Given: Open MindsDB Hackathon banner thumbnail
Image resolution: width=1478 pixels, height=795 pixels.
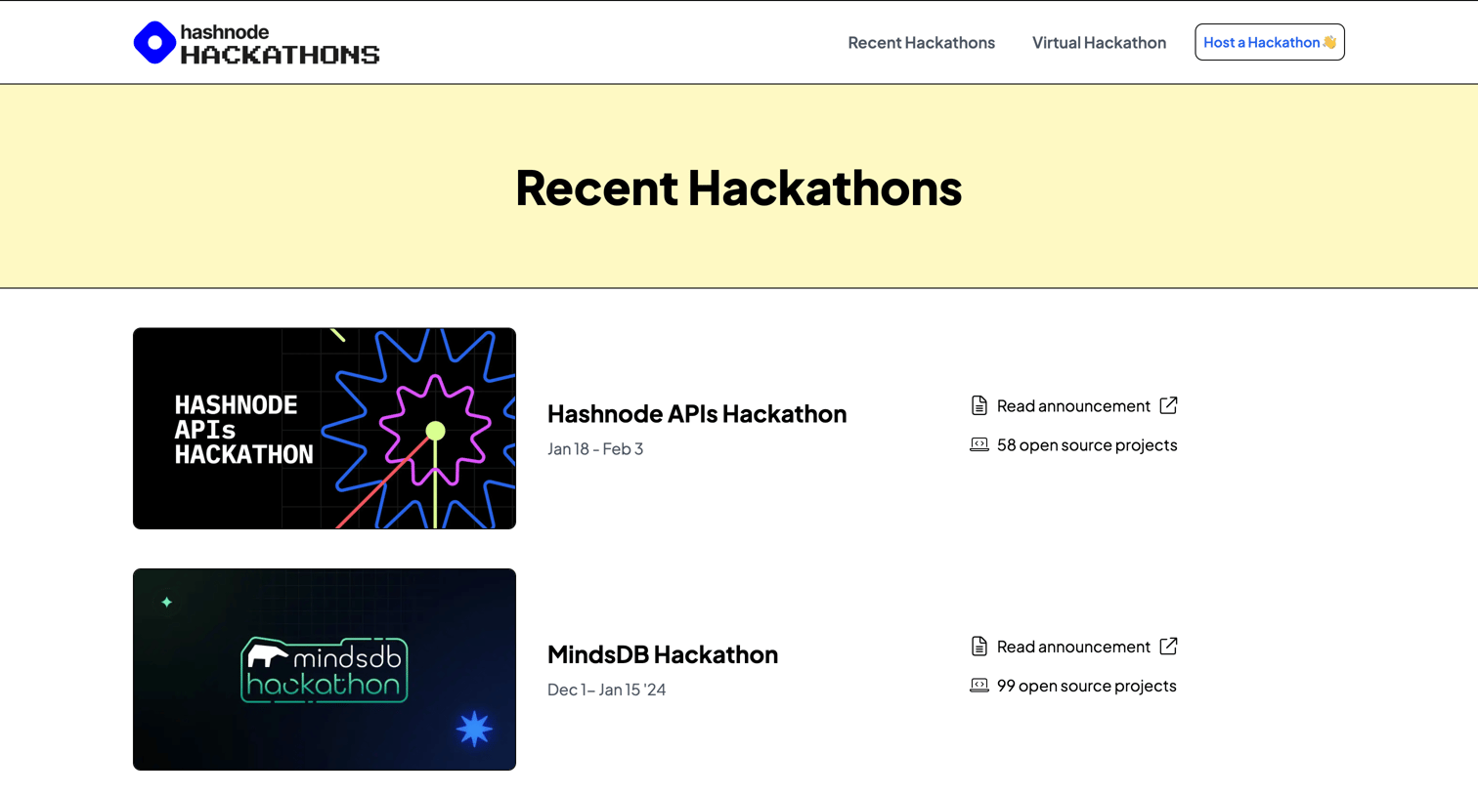Looking at the screenshot, I should (x=325, y=670).
